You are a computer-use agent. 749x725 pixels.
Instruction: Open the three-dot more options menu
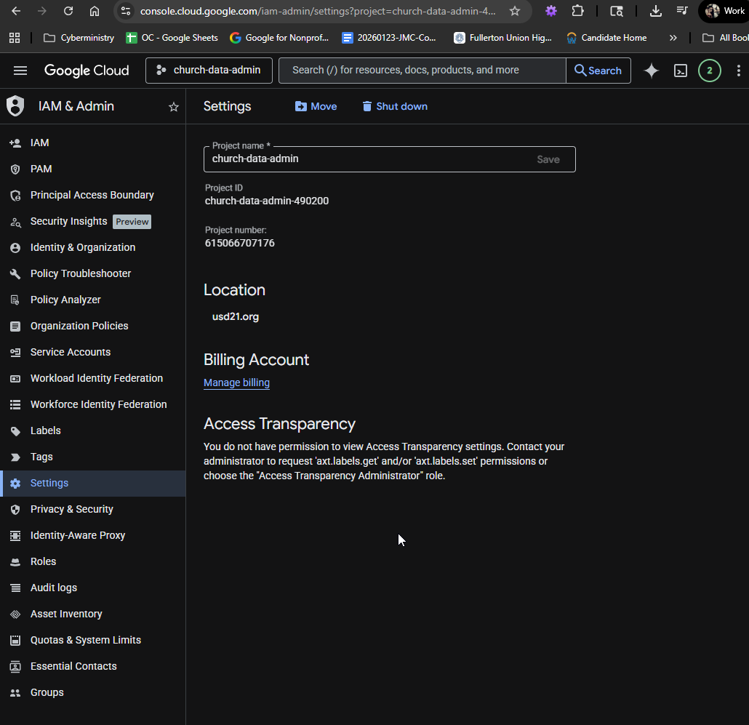(739, 71)
